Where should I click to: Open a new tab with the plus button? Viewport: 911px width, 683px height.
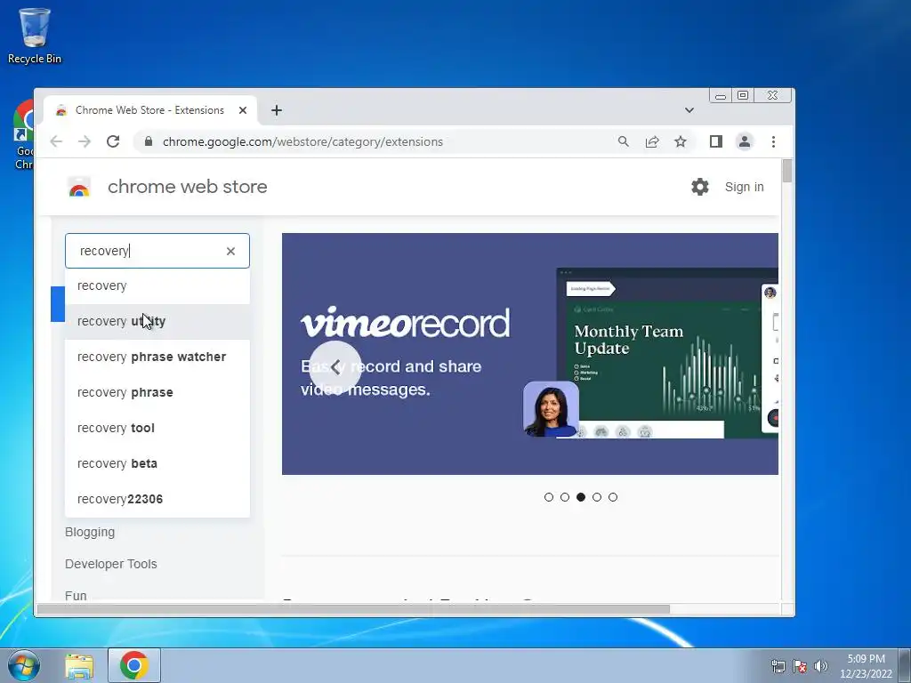(x=277, y=110)
